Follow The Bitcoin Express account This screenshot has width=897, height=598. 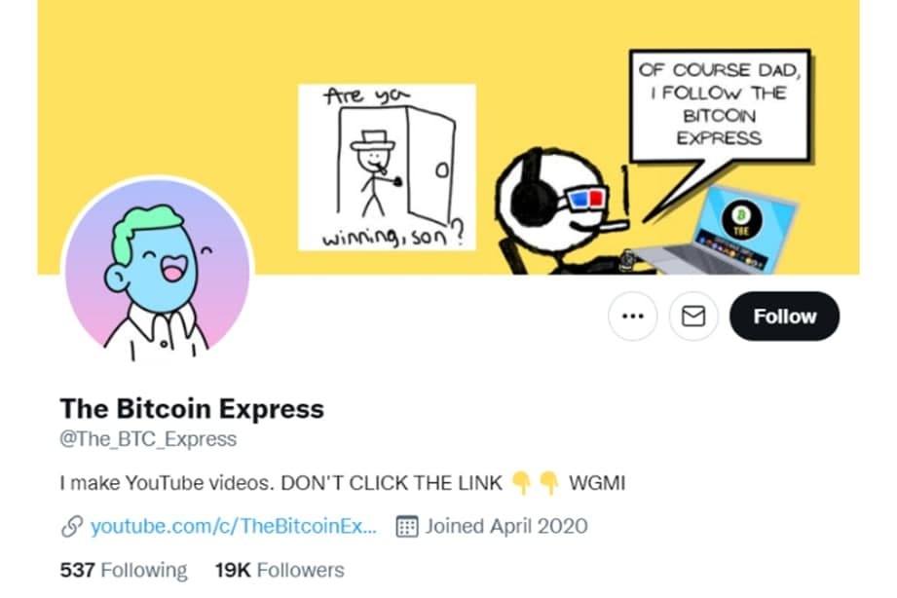click(784, 316)
